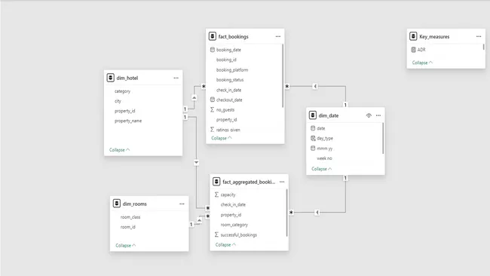
Task: Click sigma icon beside no_guests
Action: click(x=213, y=109)
